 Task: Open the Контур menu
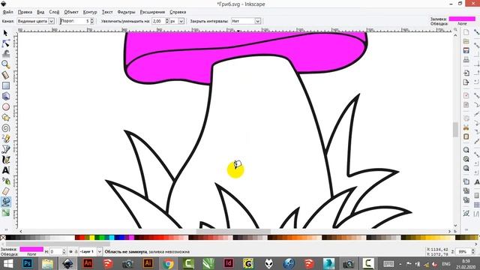(x=90, y=12)
